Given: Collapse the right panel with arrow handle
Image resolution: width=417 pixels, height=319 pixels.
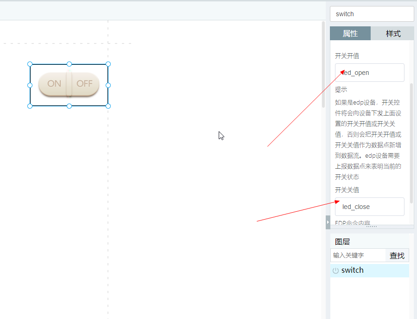Looking at the screenshot, I should click(328, 222).
